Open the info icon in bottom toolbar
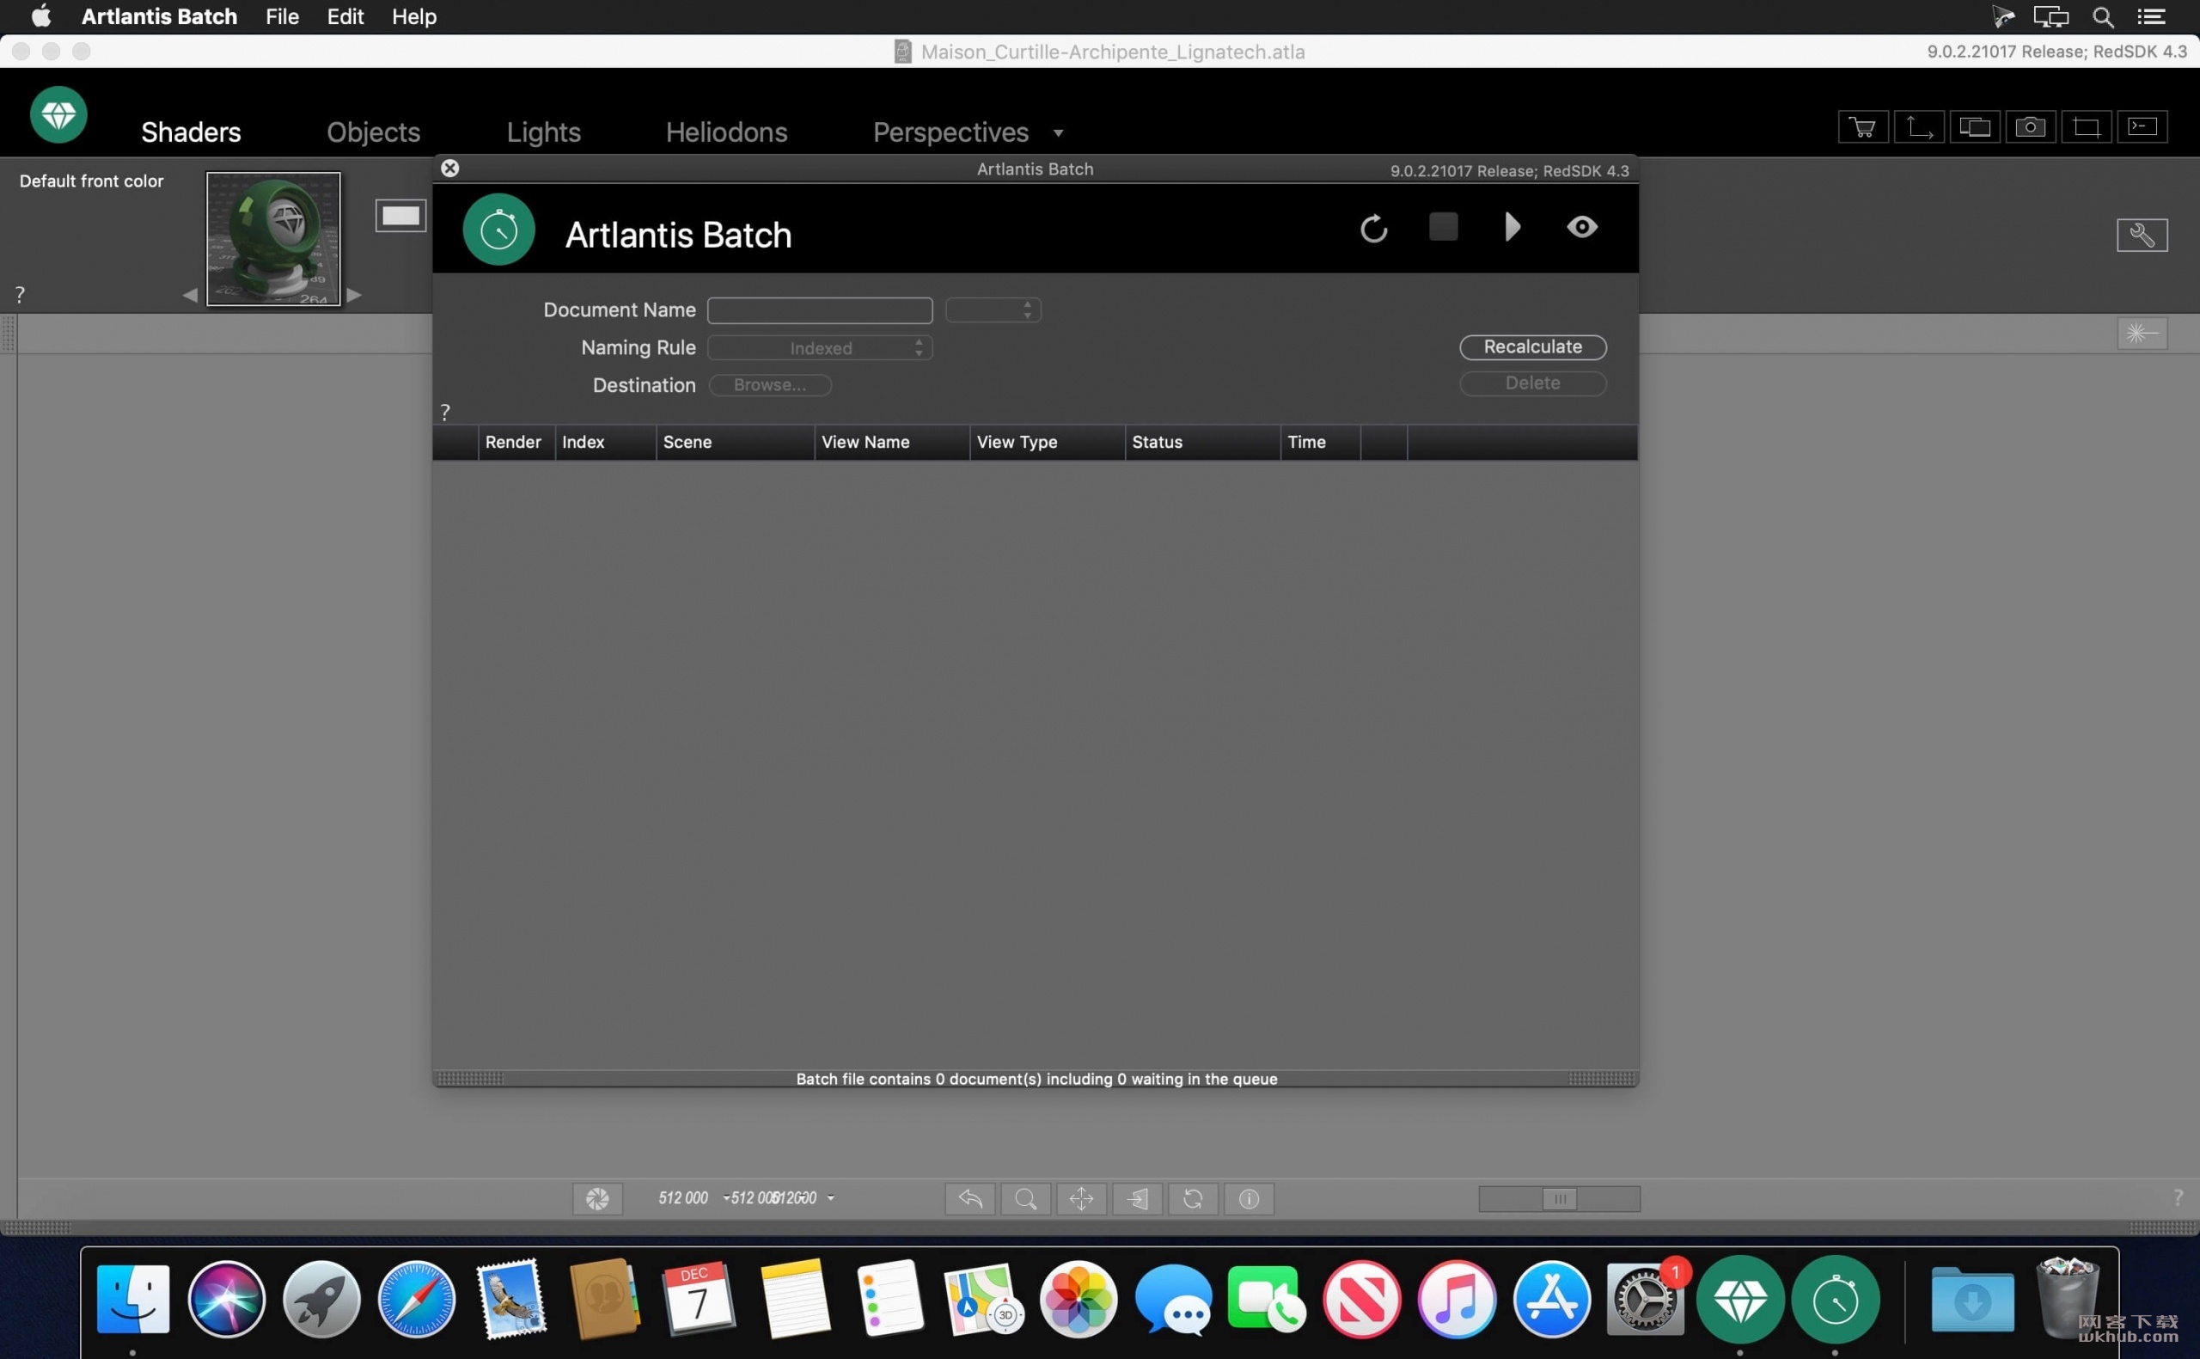The image size is (2200, 1359). point(1249,1198)
